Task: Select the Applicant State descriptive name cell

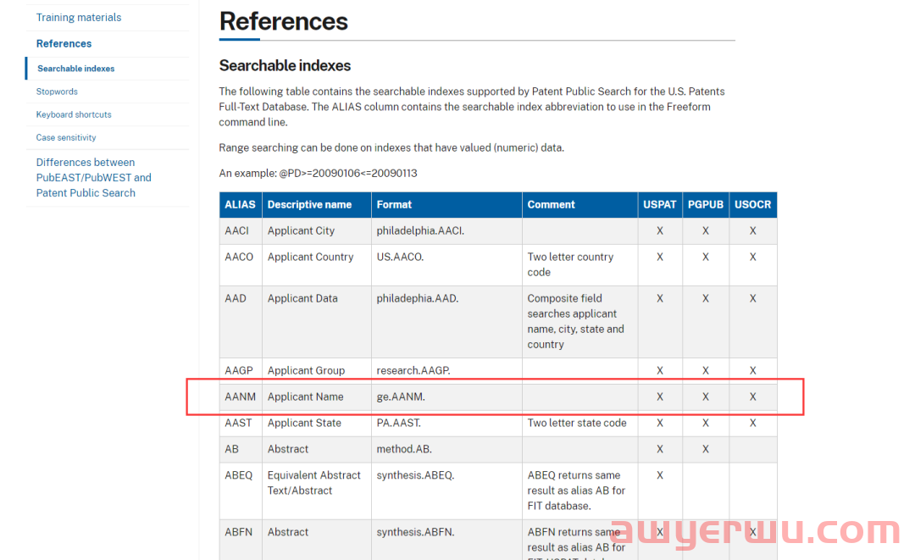Action: [x=304, y=423]
